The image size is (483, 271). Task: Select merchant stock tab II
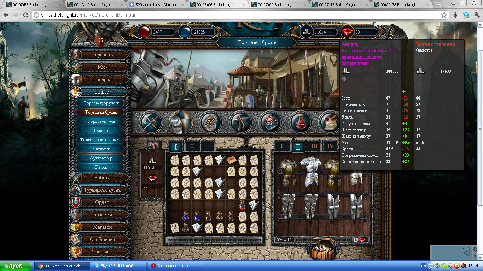coord(298,146)
